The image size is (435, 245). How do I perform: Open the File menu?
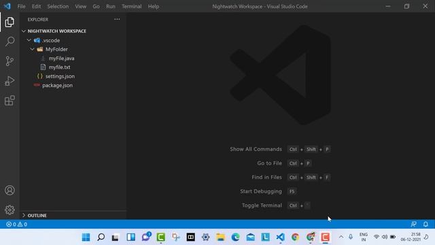21,6
